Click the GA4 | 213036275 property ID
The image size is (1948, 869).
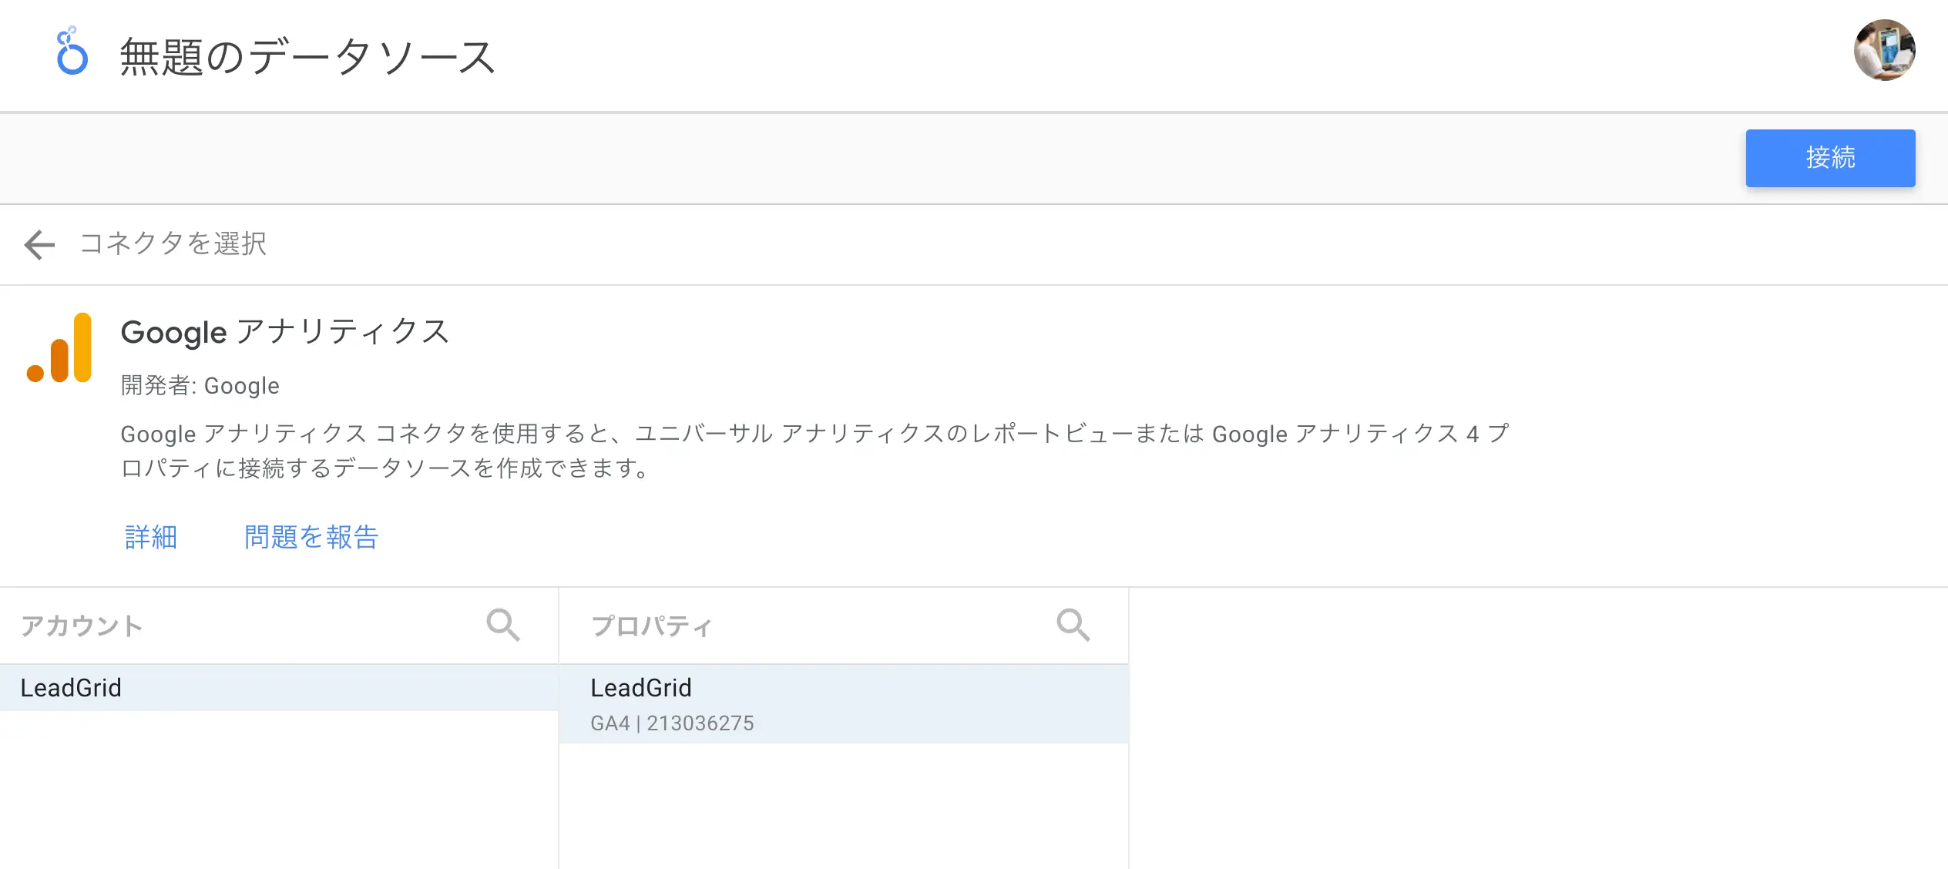[672, 723]
